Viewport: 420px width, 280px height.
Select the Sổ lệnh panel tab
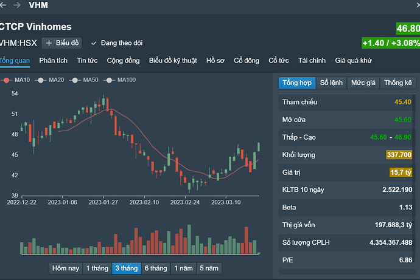pos(332,83)
